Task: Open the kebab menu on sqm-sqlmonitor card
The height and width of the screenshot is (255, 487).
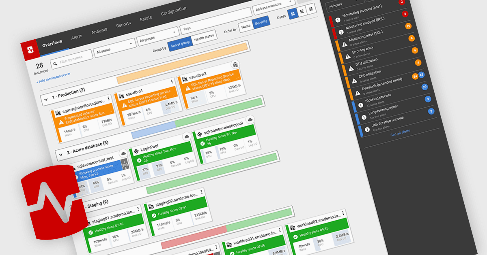Action: tap(109, 98)
